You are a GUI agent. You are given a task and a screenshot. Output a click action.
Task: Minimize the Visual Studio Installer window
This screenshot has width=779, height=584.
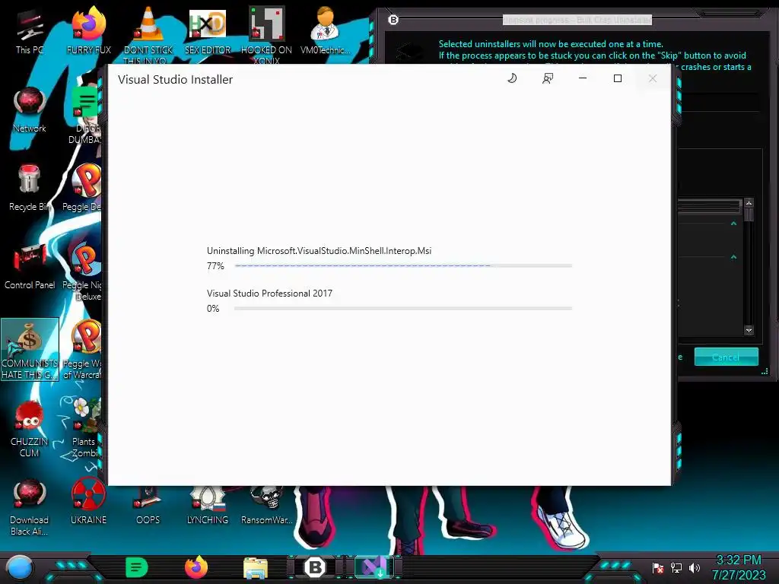583,78
